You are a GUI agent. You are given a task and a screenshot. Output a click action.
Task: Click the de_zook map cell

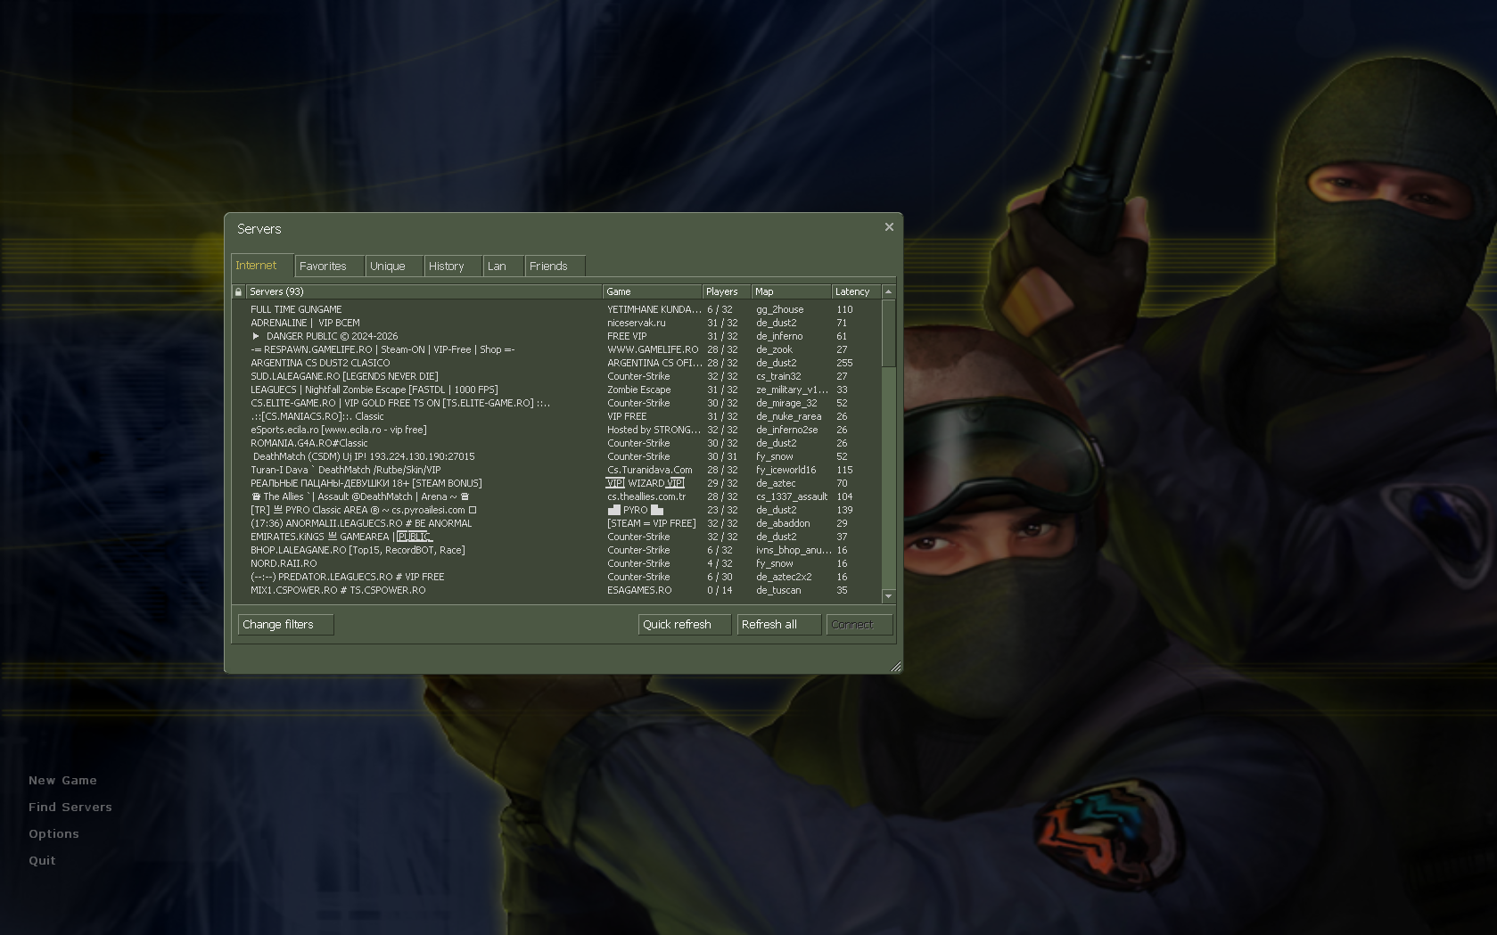tap(775, 349)
